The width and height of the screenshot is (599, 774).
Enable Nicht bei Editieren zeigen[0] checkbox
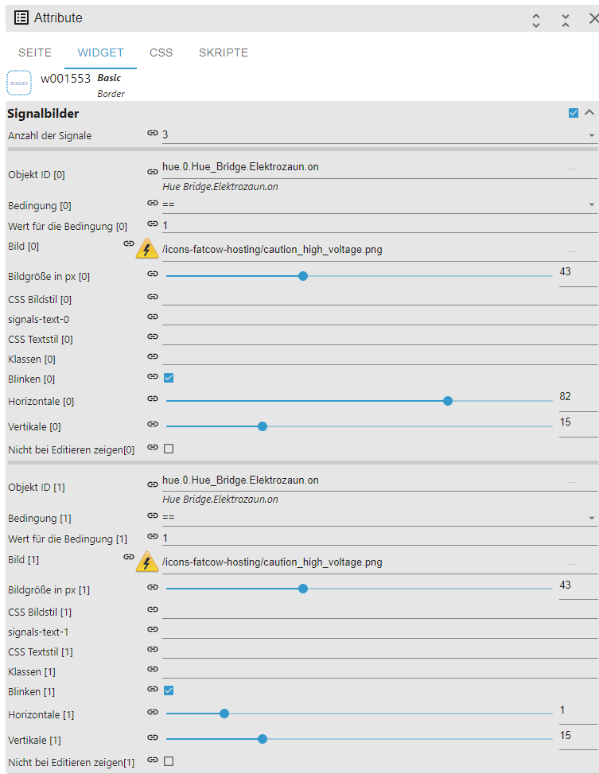[x=169, y=449]
